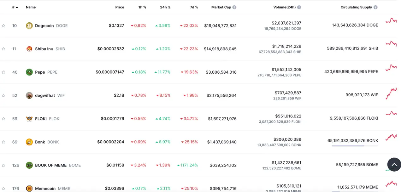401x192 pixels.
Task: Favorite BOOK OF MEME with its star
Action: (x=3, y=165)
